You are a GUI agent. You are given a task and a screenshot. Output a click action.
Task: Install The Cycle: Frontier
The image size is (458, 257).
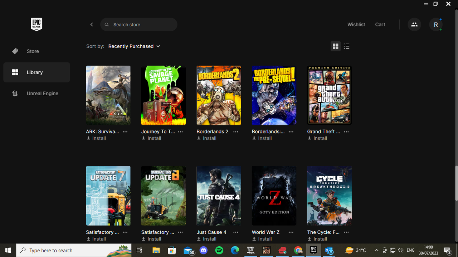317,239
